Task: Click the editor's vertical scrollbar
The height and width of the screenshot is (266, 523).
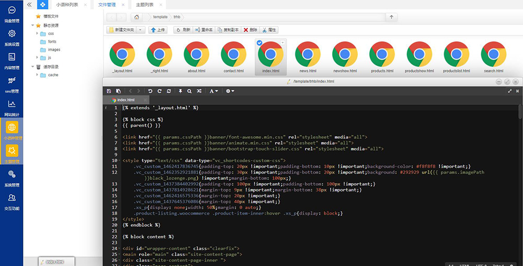Action: coord(519,112)
